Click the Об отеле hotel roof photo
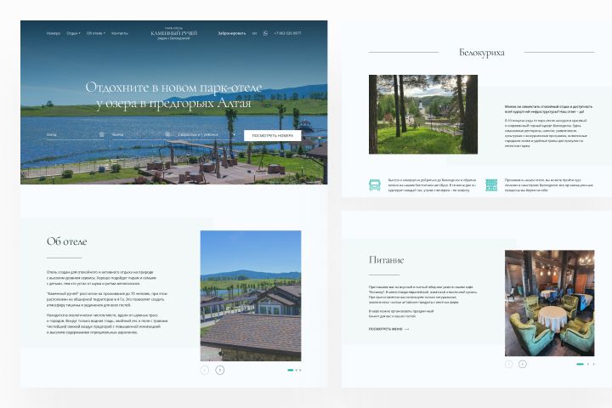This screenshot has height=408, width=612. pos(251,296)
